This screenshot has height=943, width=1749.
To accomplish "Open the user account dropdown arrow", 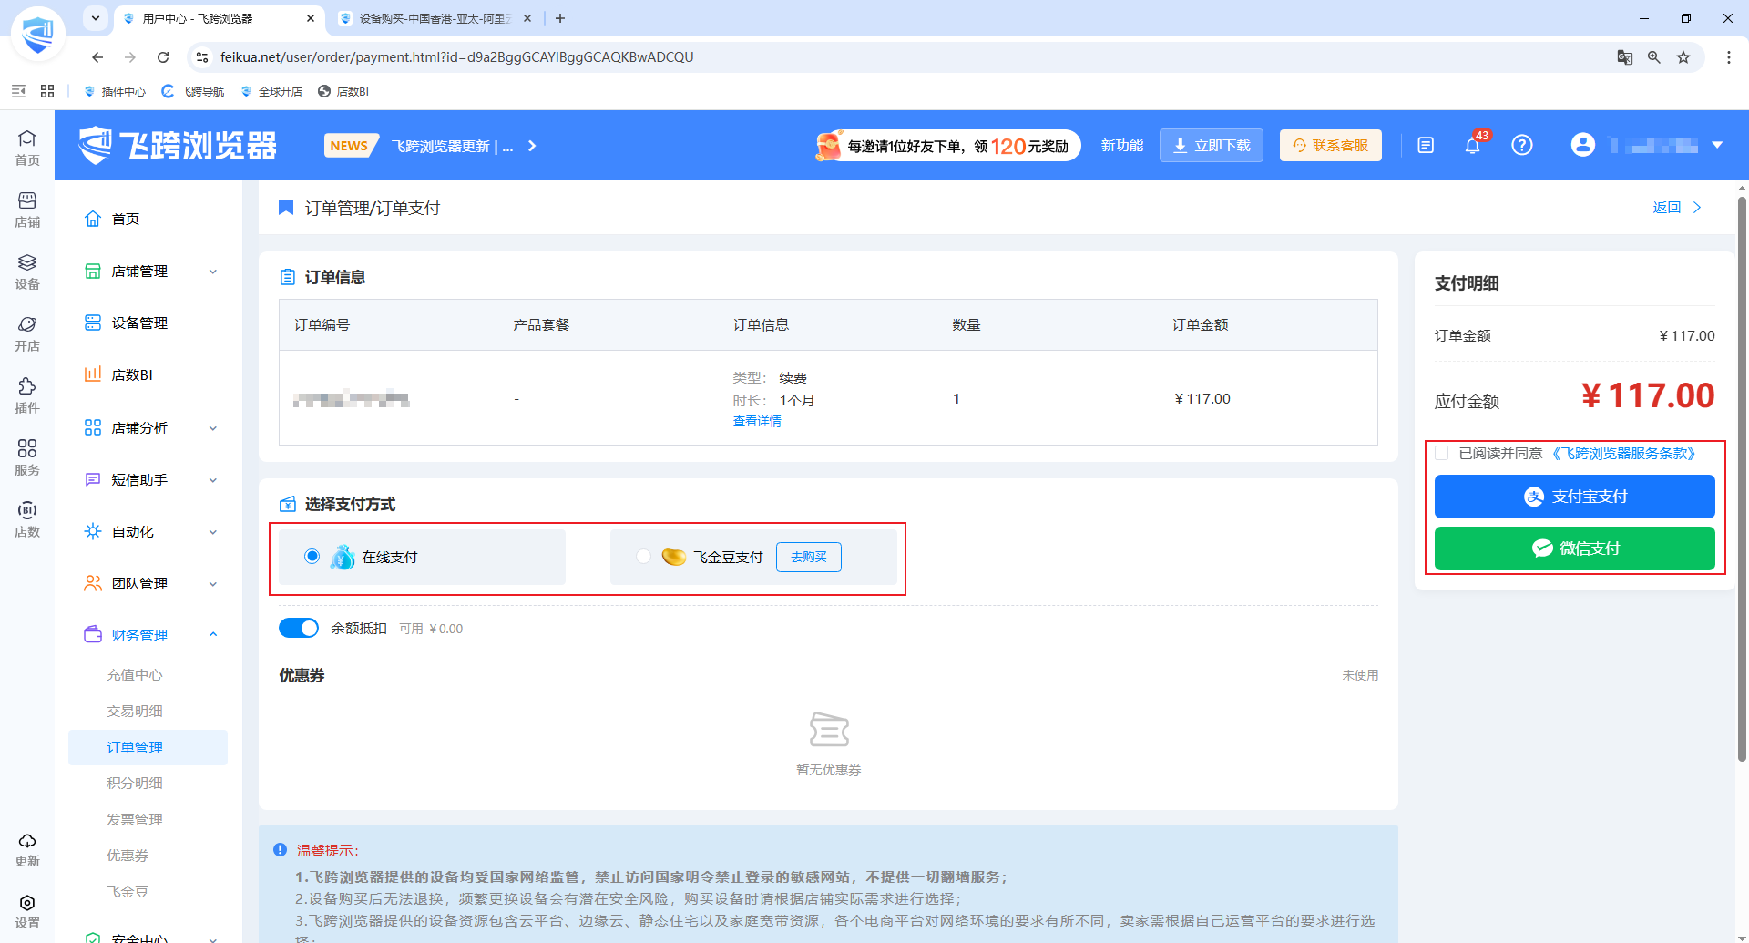I will coord(1717,146).
